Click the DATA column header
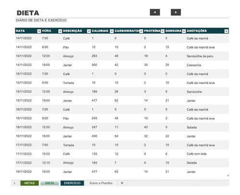 click(x=20, y=31)
